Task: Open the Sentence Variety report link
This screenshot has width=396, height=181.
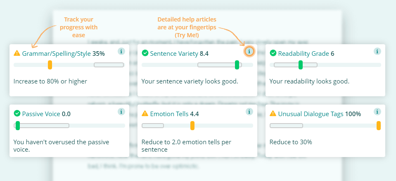Action: pyautogui.click(x=174, y=54)
